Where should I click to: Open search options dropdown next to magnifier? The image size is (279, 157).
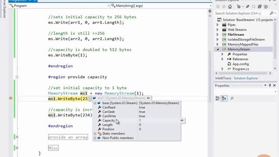(x=276, y=14)
